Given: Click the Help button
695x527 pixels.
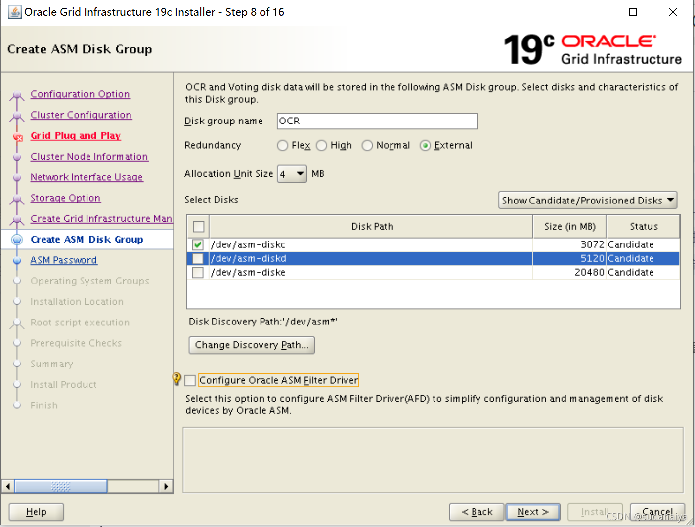Looking at the screenshot, I should click(36, 512).
